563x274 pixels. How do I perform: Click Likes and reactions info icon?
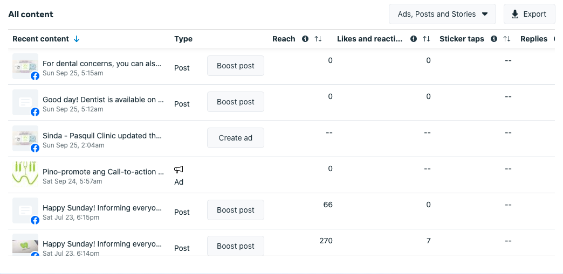click(414, 39)
